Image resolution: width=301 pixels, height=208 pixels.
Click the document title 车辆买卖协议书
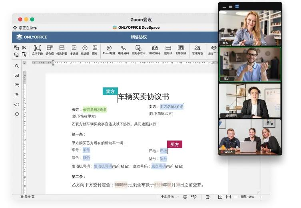click(144, 97)
